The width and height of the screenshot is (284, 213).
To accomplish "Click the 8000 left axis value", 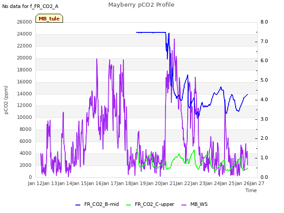I will point(26,129).
